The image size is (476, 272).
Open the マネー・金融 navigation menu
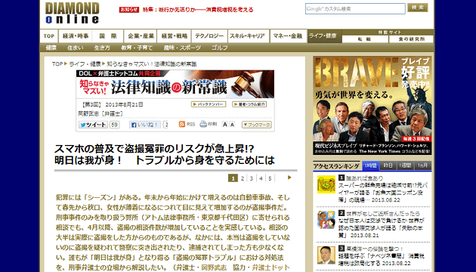[x=288, y=36]
